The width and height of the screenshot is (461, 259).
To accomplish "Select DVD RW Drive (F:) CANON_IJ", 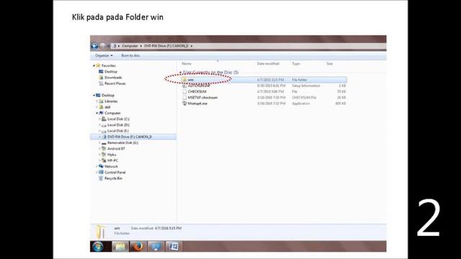I will (x=130, y=137).
